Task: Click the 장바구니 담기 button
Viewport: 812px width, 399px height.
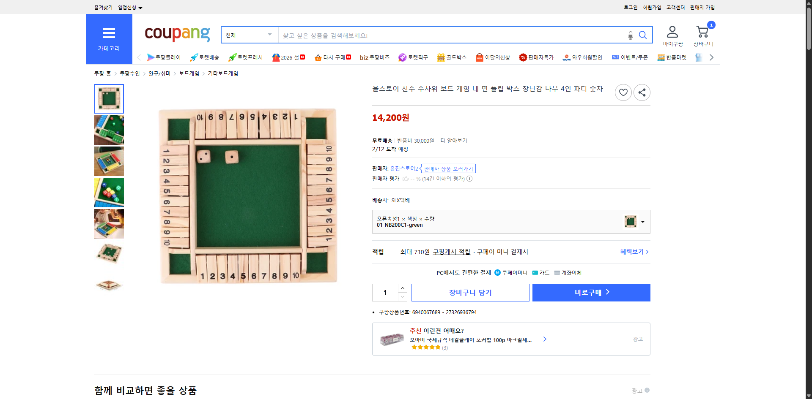Action: (x=470, y=292)
